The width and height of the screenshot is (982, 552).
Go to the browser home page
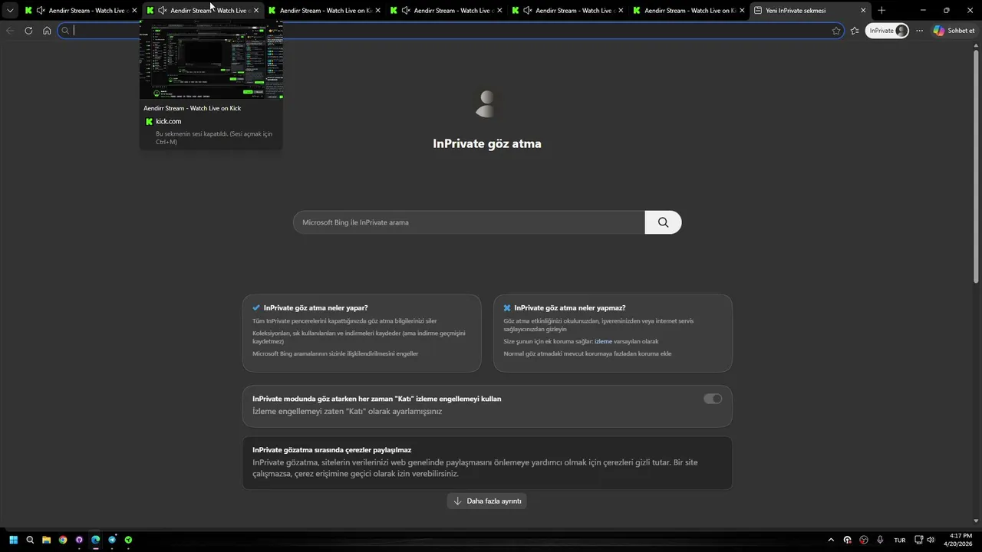click(47, 31)
